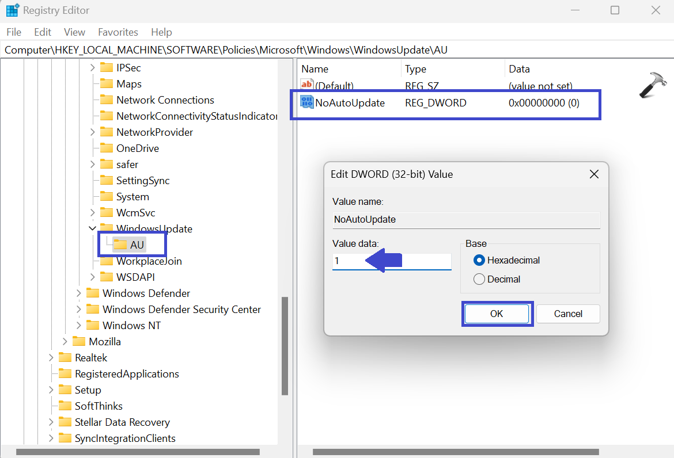
Task: Click the Registry Editor app icon in title bar
Action: click(13, 11)
